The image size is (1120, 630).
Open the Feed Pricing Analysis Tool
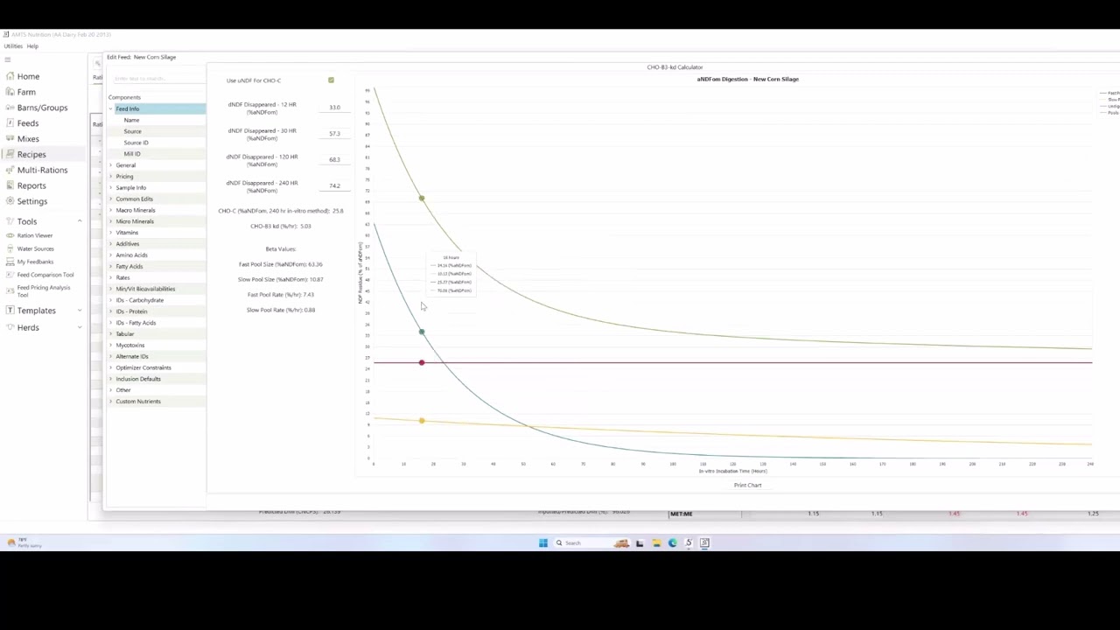44,290
